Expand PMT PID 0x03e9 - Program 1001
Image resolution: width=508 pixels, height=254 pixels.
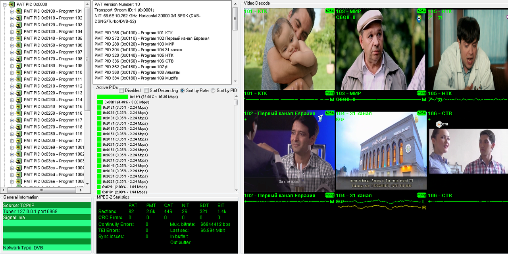click(x=12, y=147)
